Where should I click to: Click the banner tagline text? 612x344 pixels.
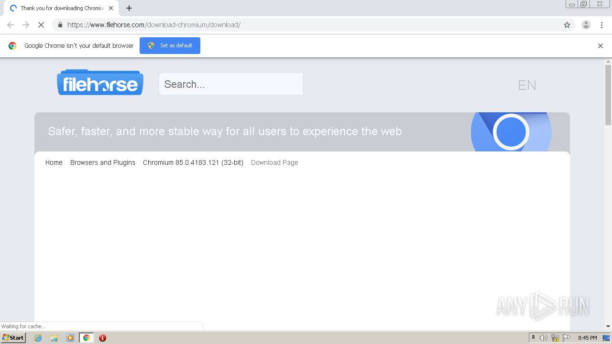tap(225, 131)
